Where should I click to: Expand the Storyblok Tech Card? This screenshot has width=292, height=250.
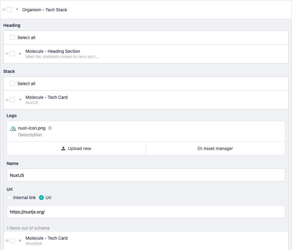[20, 241]
